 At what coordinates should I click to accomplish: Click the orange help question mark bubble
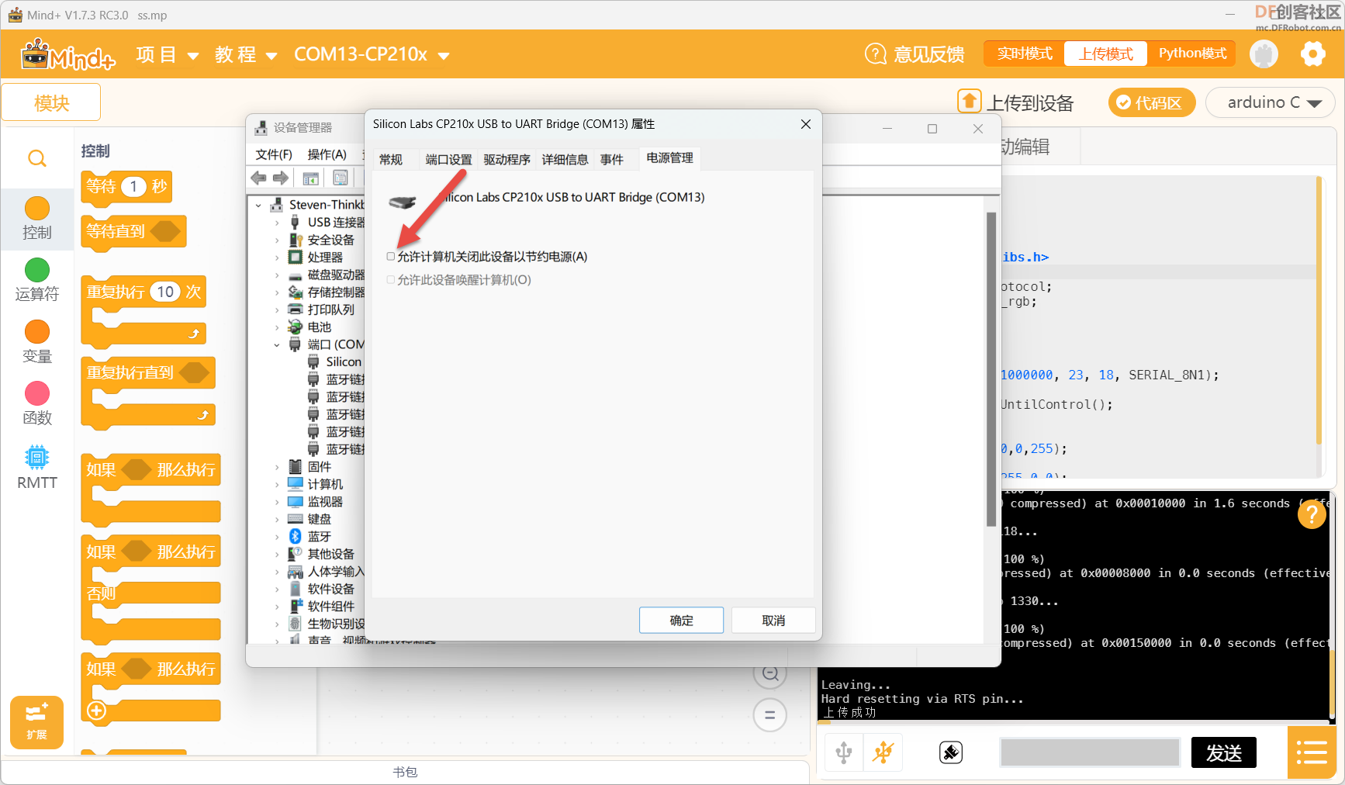1312,514
